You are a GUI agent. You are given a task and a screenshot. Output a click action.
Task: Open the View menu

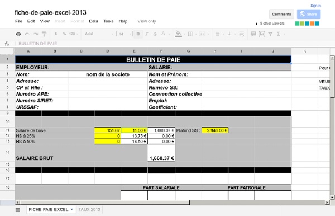coord(45,21)
